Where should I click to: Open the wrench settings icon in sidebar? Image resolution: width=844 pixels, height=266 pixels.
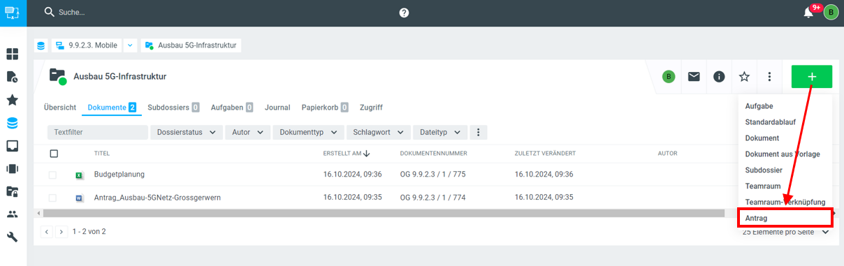tap(12, 237)
